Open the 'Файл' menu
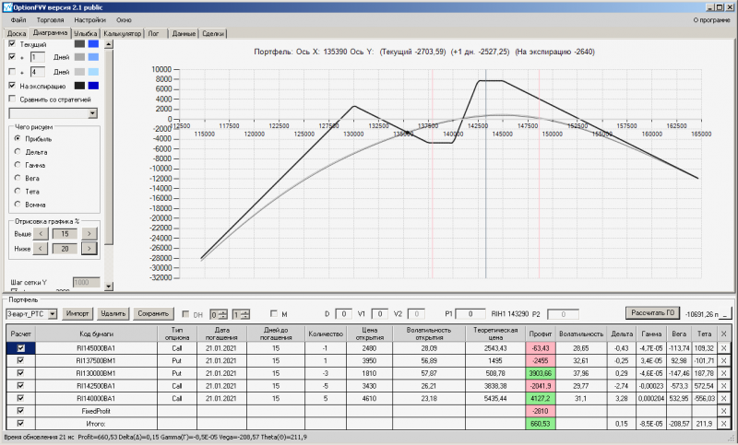 click(18, 20)
